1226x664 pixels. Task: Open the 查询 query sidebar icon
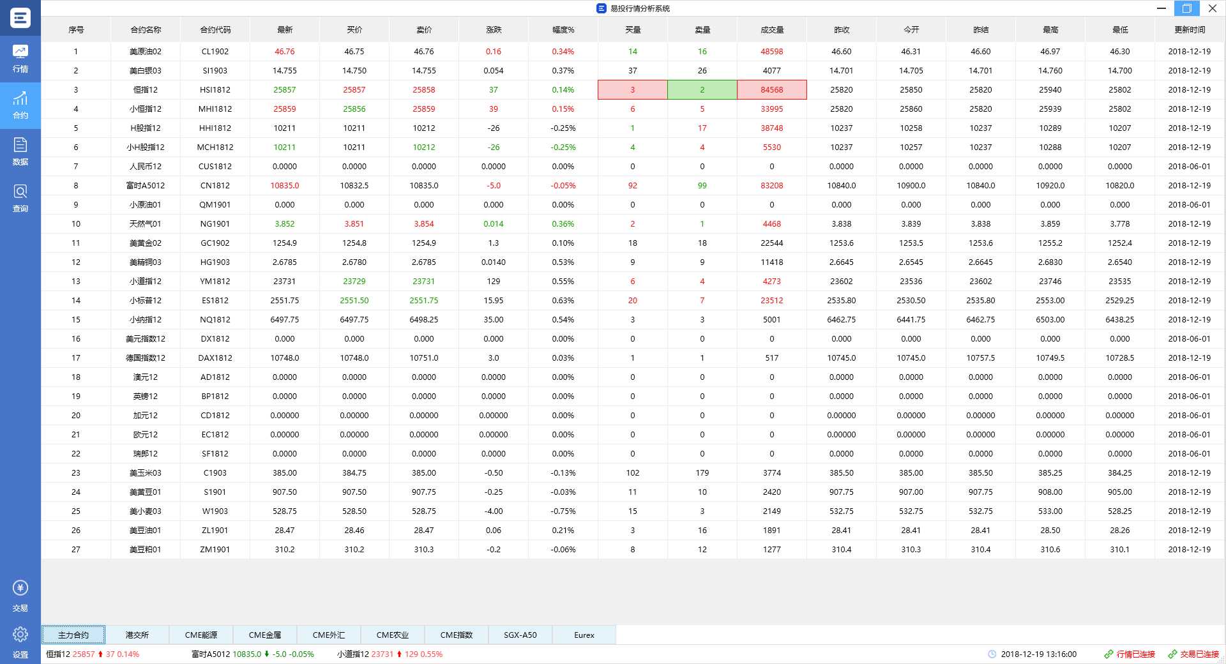coord(20,199)
